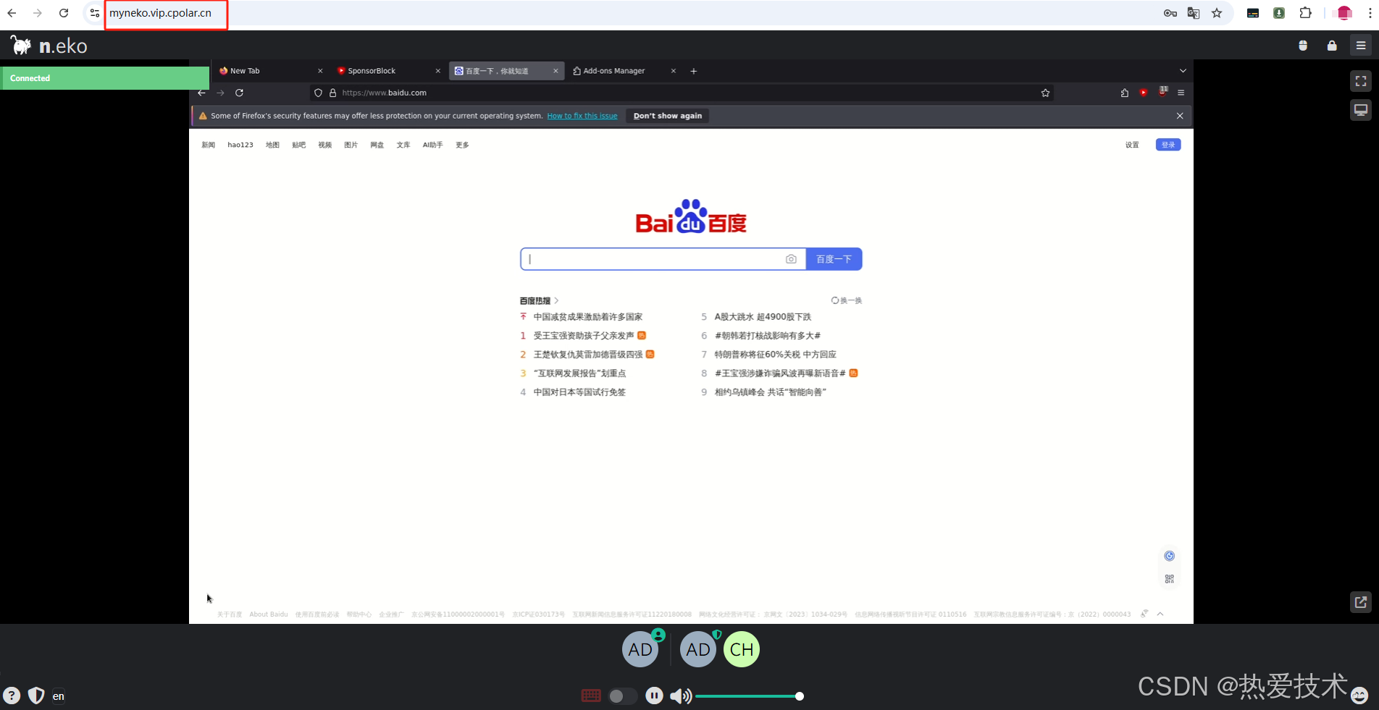Click the 'Don't show again' button
This screenshot has width=1379, height=710.
click(668, 116)
